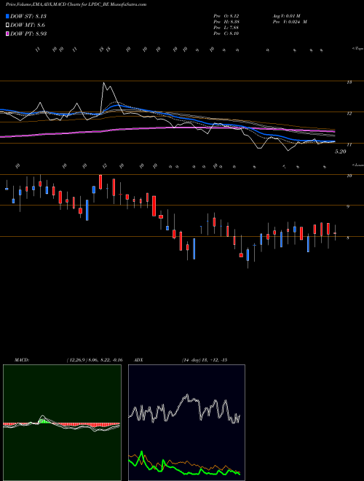Click the '<-Tops' row label

[x=357, y=49]
